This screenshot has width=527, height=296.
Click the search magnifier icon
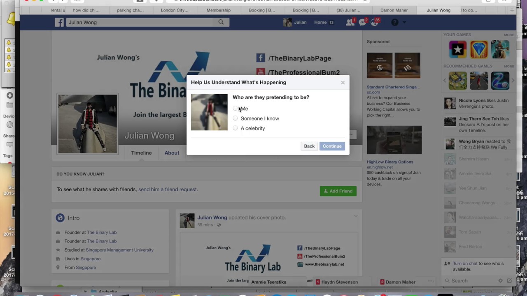[x=221, y=22]
